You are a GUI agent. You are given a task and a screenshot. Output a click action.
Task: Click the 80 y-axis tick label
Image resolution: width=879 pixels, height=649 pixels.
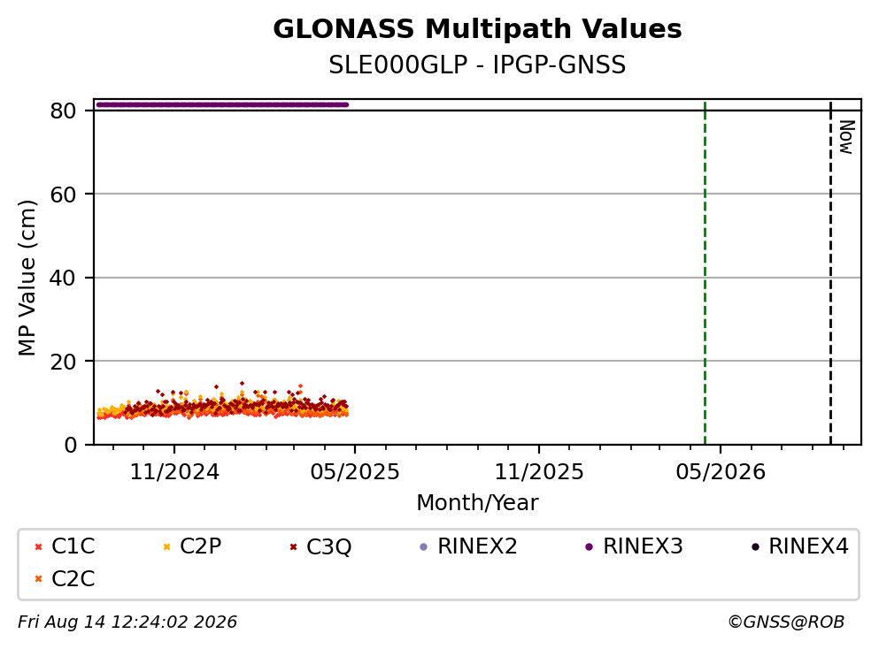[63, 111]
